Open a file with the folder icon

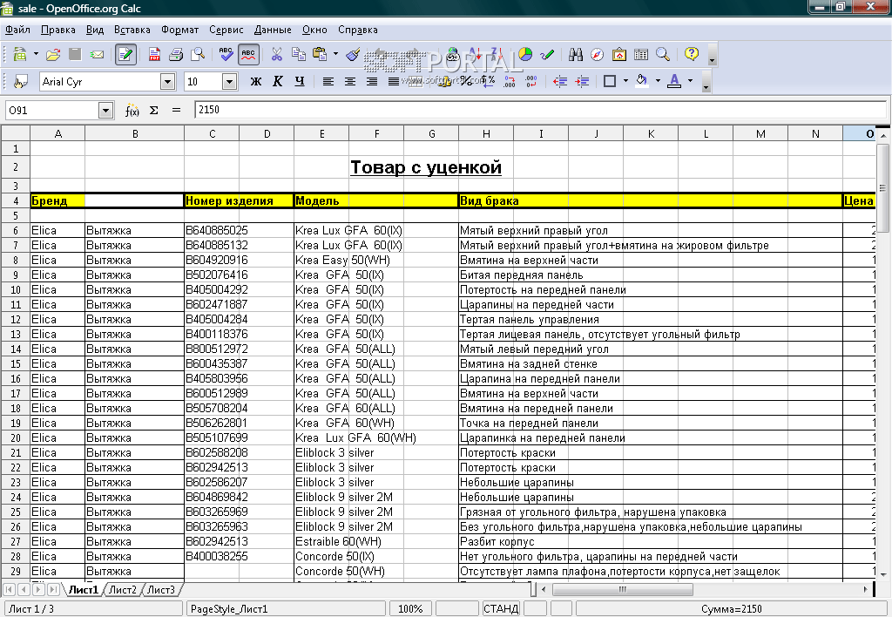[53, 54]
